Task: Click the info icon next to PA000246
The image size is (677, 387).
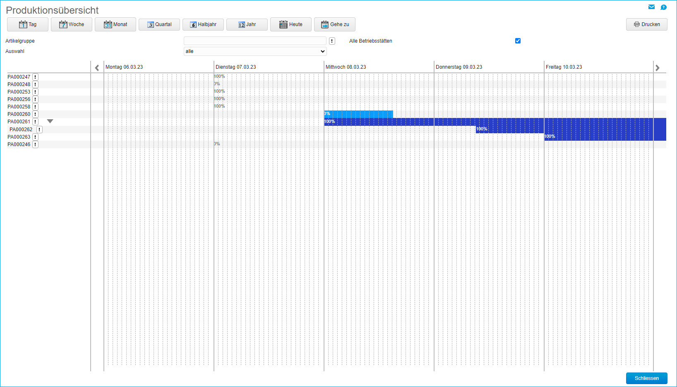Action: (x=36, y=144)
